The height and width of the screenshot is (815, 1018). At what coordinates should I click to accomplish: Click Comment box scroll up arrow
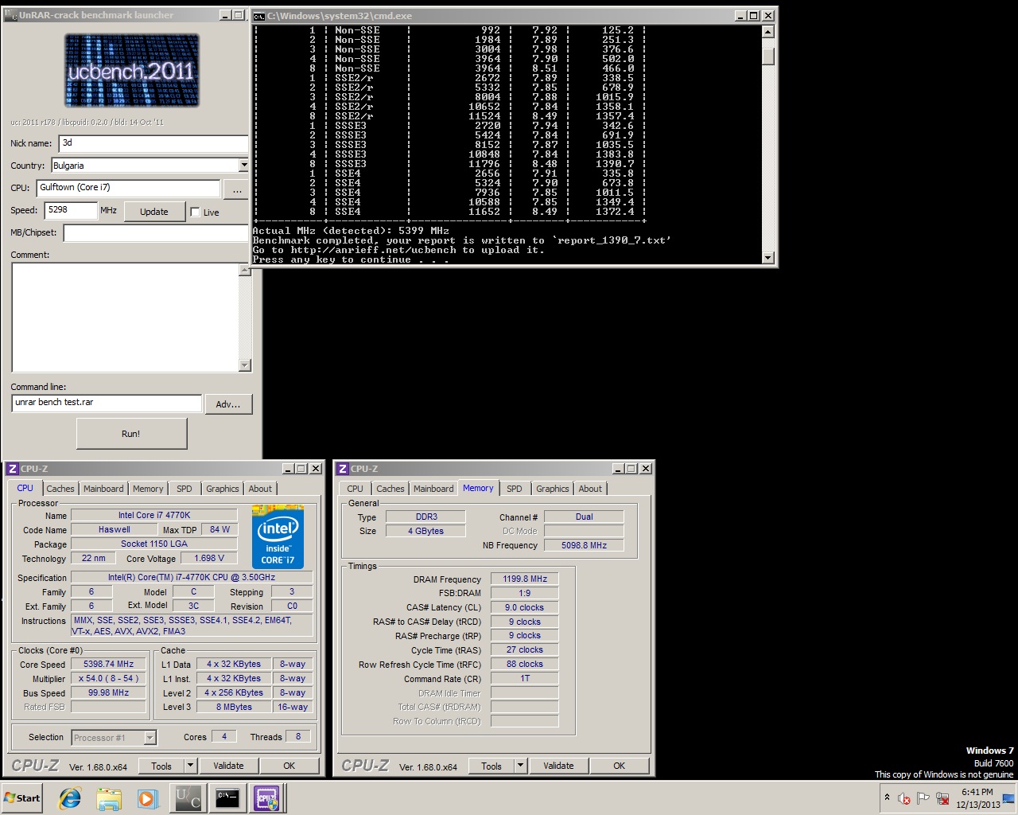pos(245,270)
